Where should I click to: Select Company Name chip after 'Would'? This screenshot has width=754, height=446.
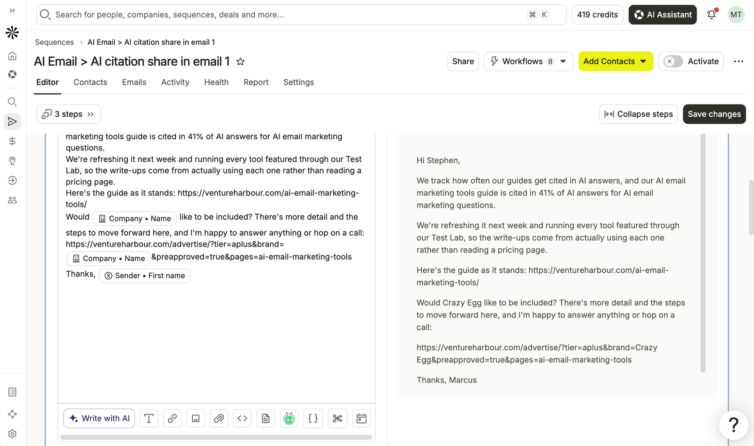[x=135, y=219]
